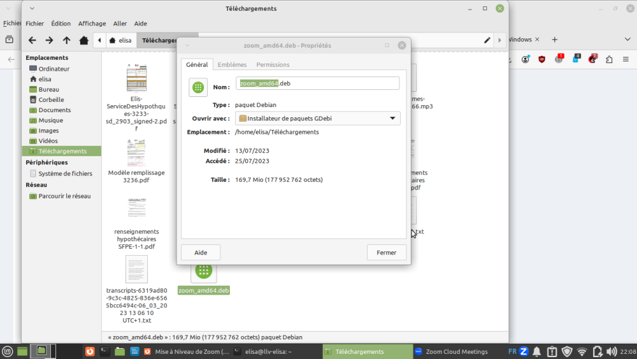Open the terminal launcher in taskbar
The height and width of the screenshot is (359, 637).
point(105,351)
